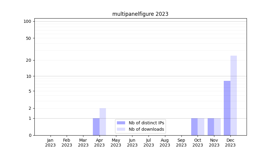Screen dimensions: 274x152
Task: Click the 'Jun 2023' x-axis label
Action: [132, 143]
